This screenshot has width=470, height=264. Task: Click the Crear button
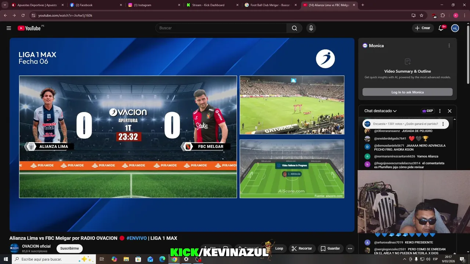point(422,28)
